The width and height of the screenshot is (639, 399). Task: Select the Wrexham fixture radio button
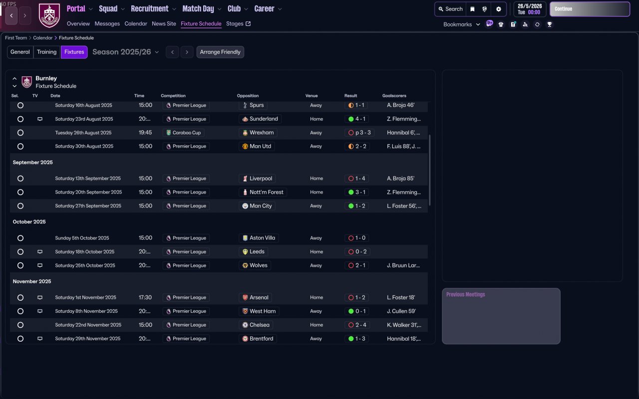pyautogui.click(x=20, y=133)
